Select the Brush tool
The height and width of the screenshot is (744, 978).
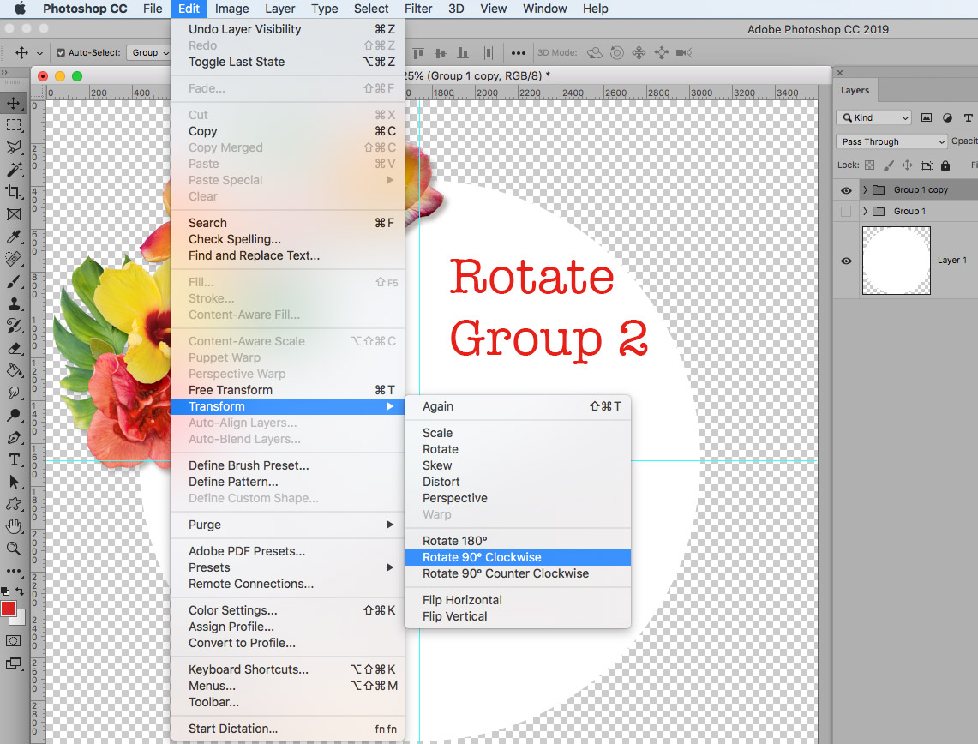coord(13,281)
